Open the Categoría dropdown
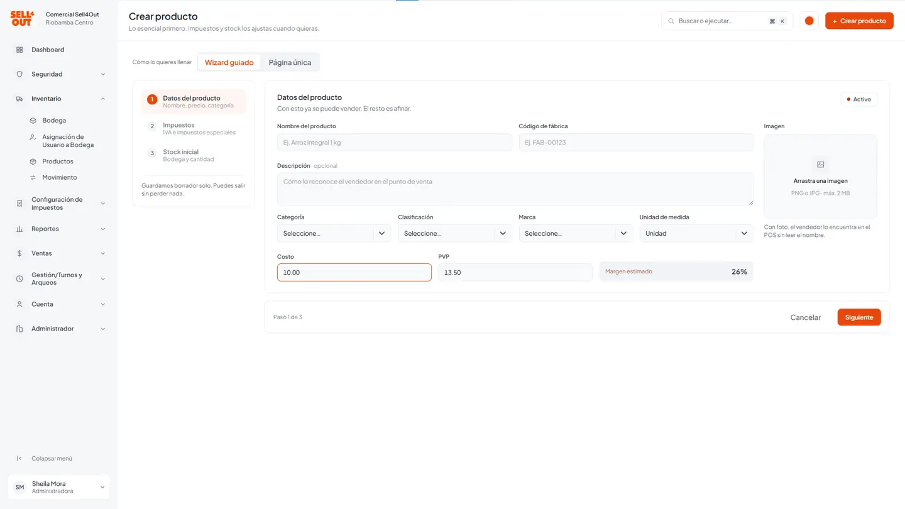The image size is (905, 509). coord(334,234)
